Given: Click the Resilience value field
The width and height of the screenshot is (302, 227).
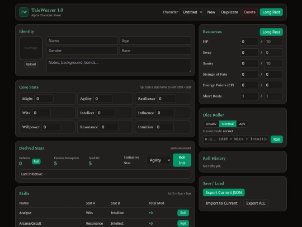Looking at the screenshot, I should [x=167, y=99].
